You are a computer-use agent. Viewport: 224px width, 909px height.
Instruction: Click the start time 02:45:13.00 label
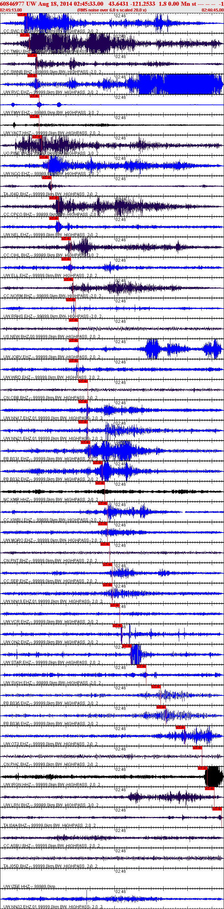[x=11, y=10]
